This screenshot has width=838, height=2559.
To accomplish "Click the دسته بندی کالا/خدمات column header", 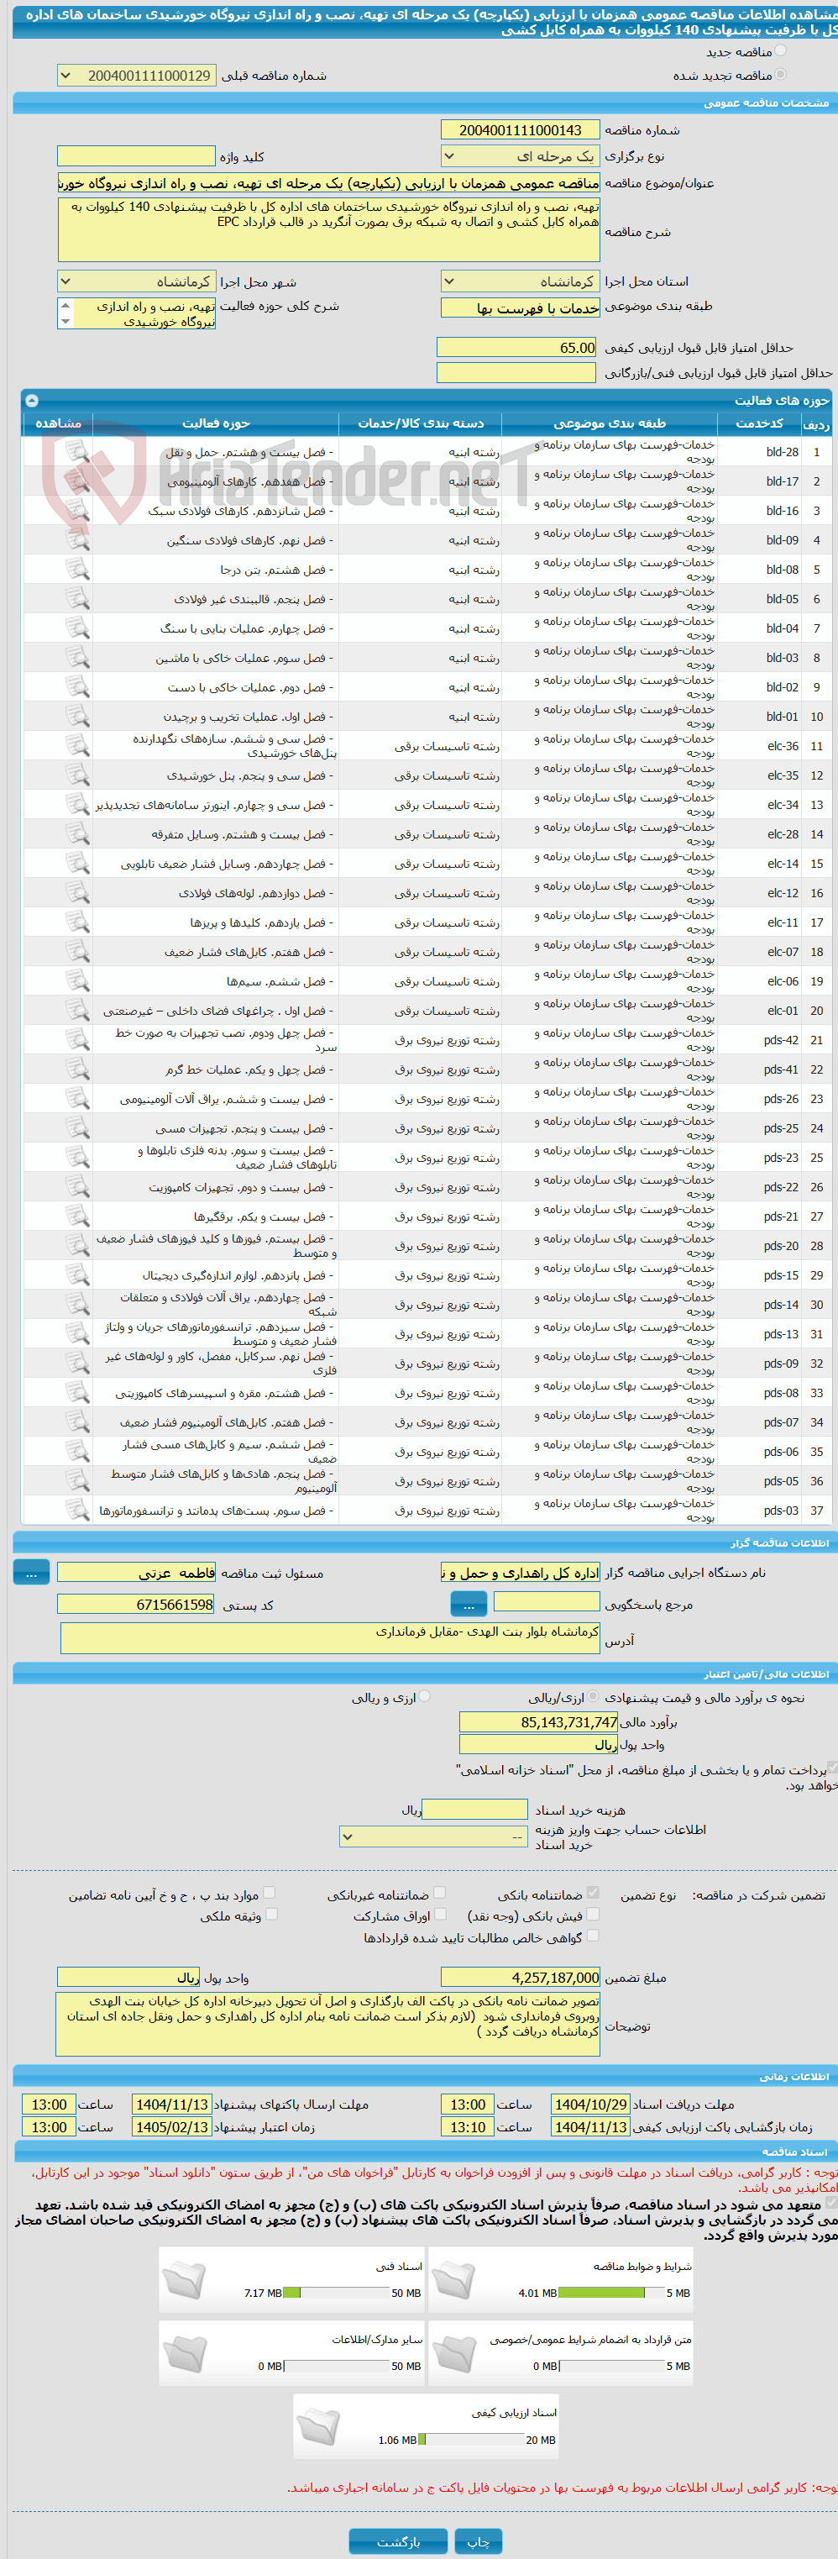I will 420,423.
